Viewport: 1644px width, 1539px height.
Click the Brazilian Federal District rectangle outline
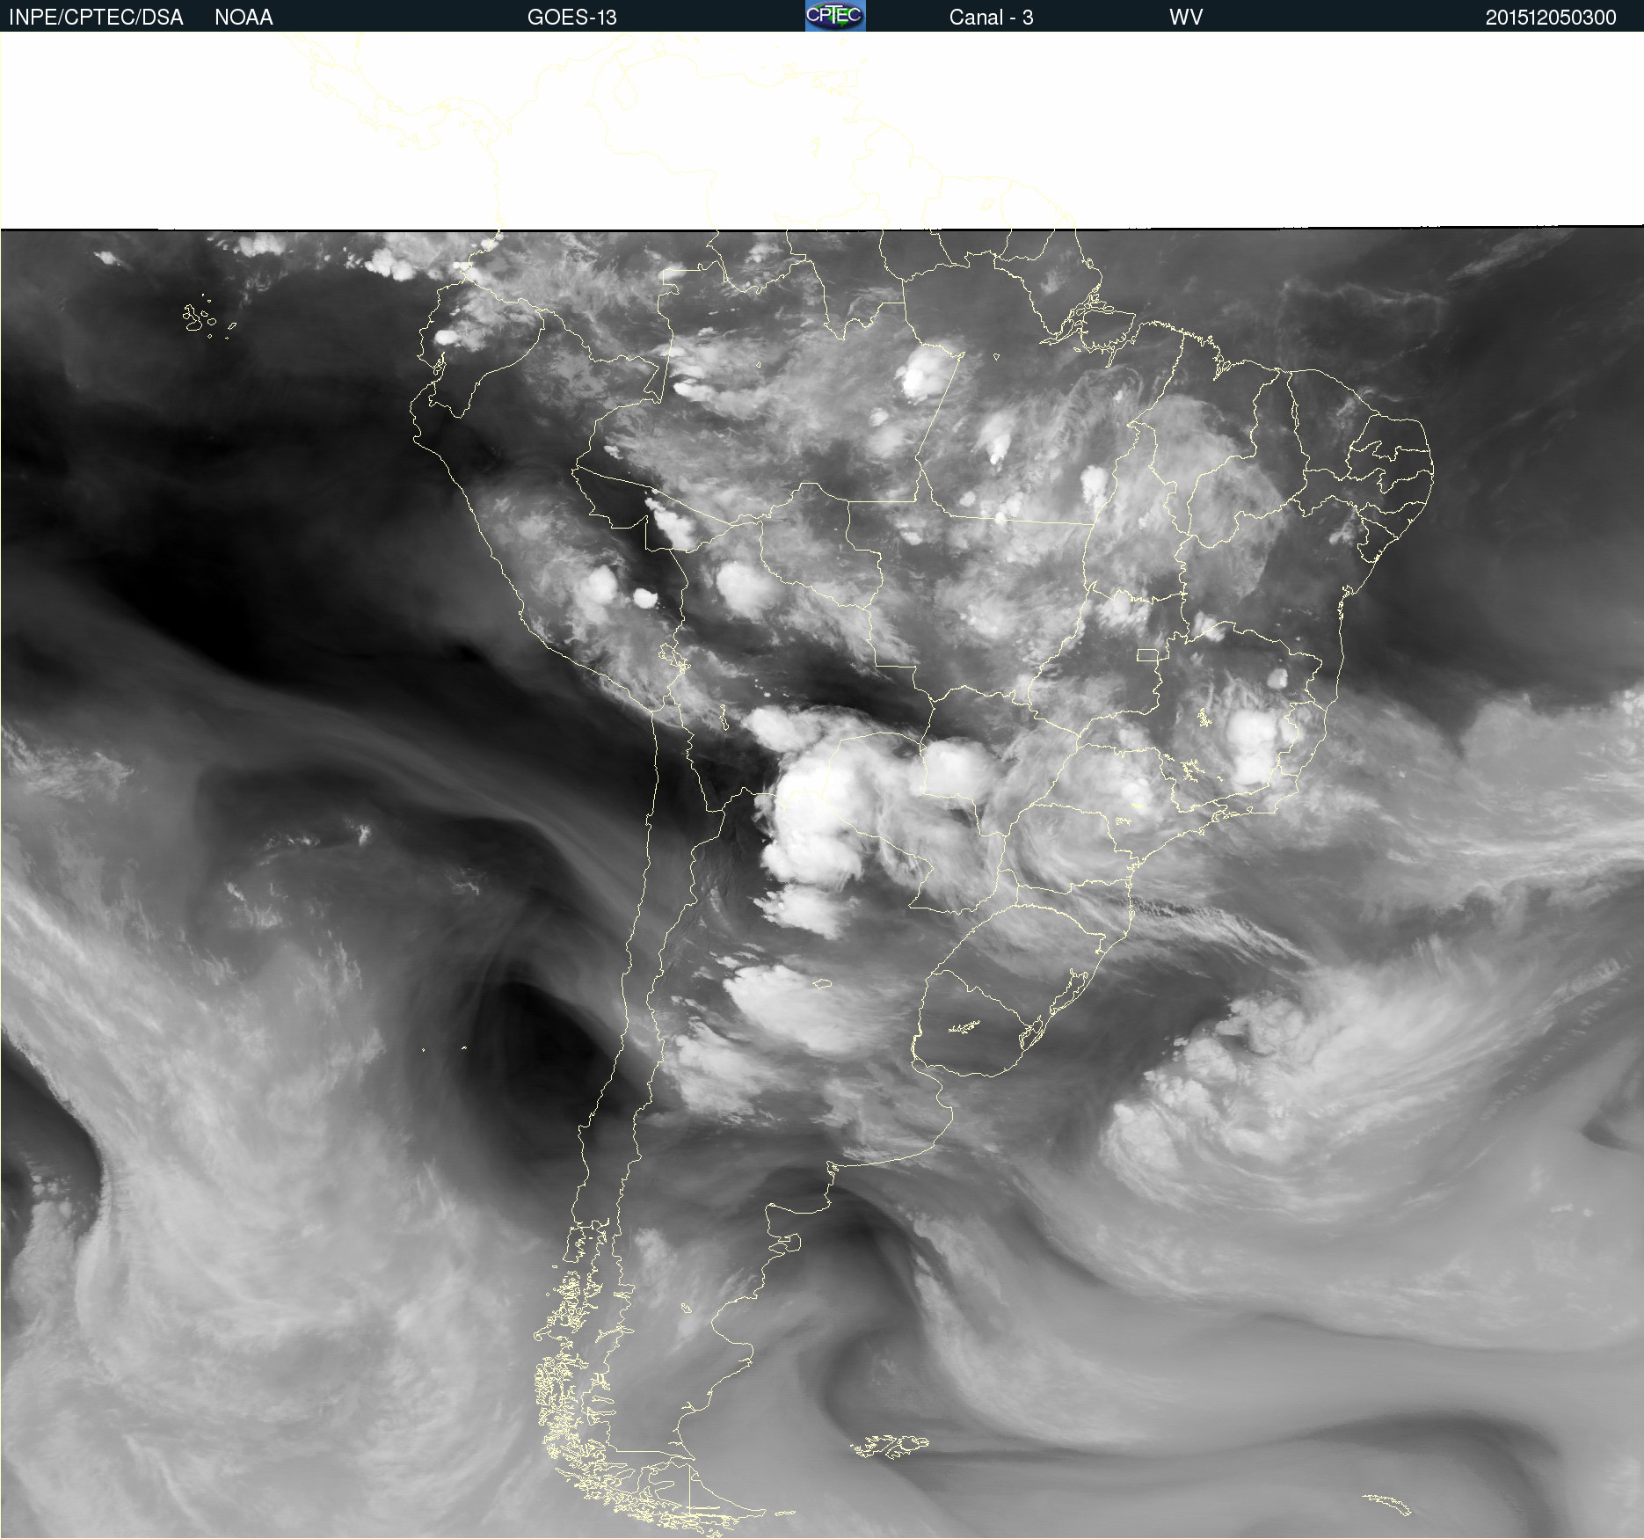pos(1147,655)
